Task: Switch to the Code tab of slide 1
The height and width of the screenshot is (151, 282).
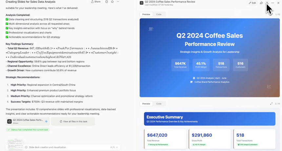Action: point(159,14)
